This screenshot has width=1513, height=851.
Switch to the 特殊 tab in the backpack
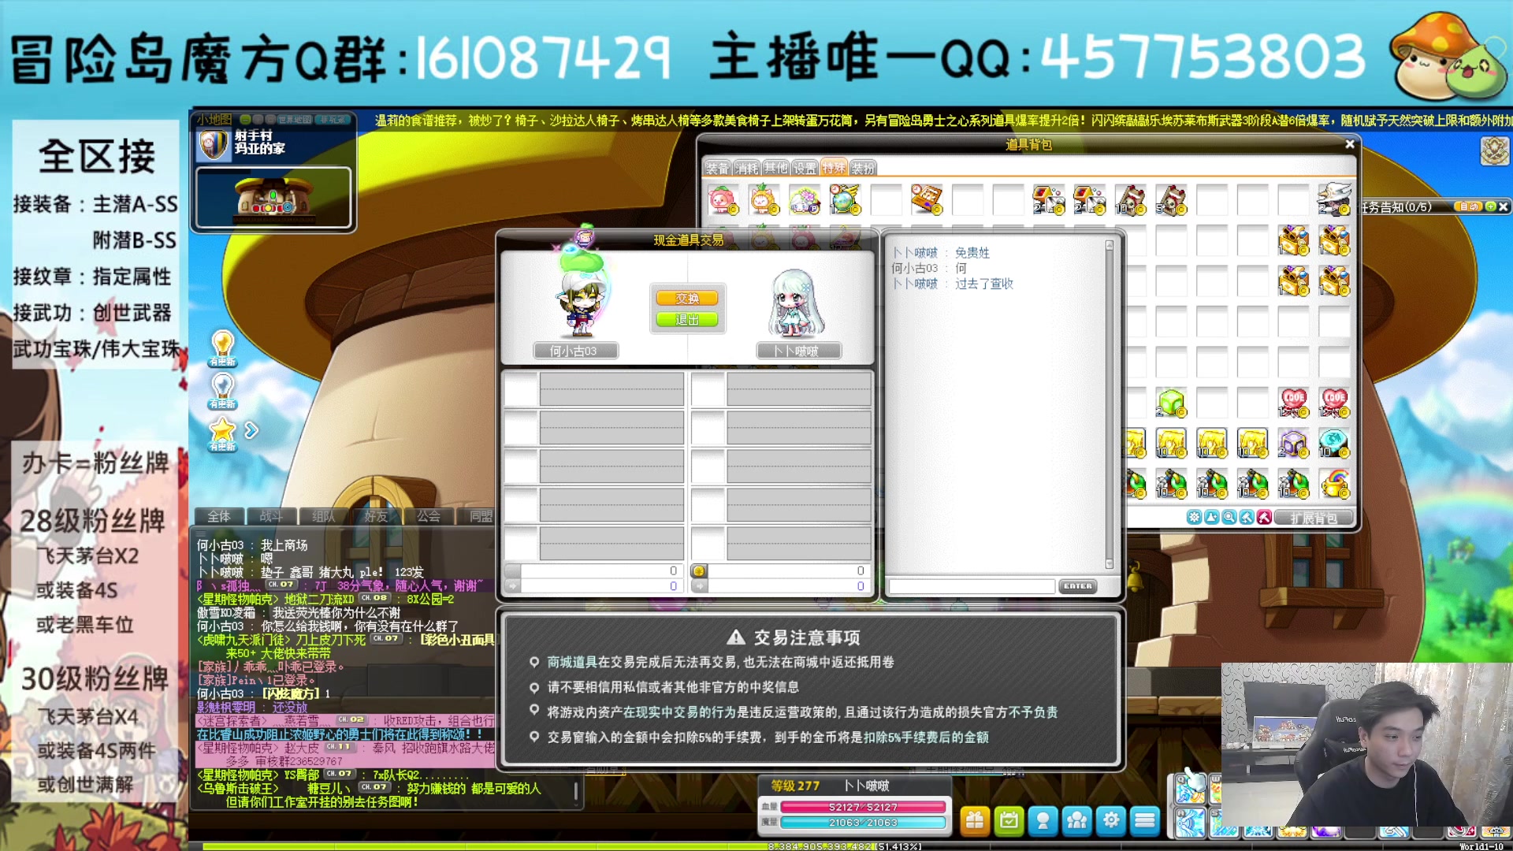[834, 168]
